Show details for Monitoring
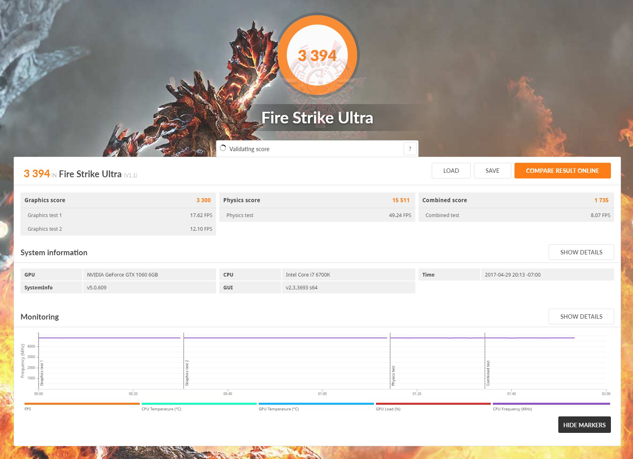Viewport: 633px width, 459px height. tap(581, 316)
